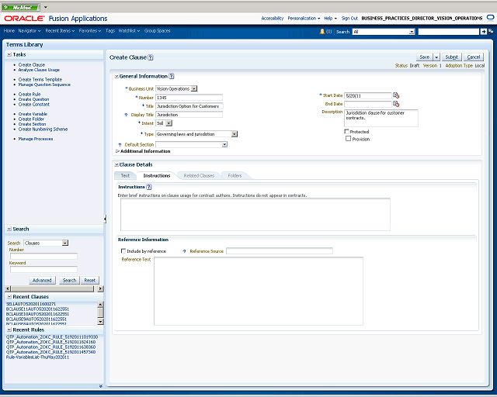Click the Cancel button
This screenshot has height=397, width=497.
[x=474, y=57]
